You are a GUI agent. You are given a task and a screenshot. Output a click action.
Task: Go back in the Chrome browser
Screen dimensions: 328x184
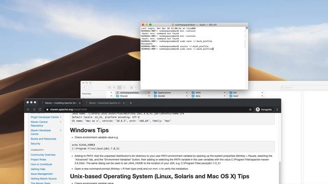[x=28, y=109]
